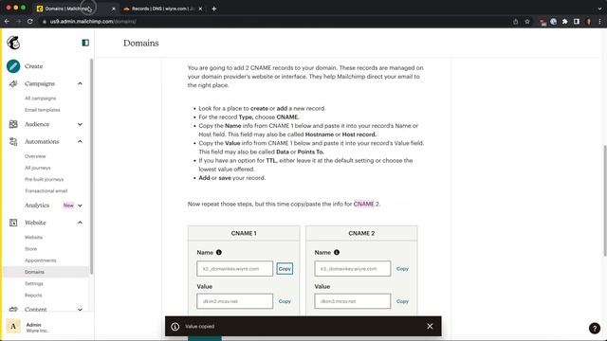This screenshot has width=607, height=341.
Task: Copy the CNAME 1 Value
Action: (x=285, y=301)
